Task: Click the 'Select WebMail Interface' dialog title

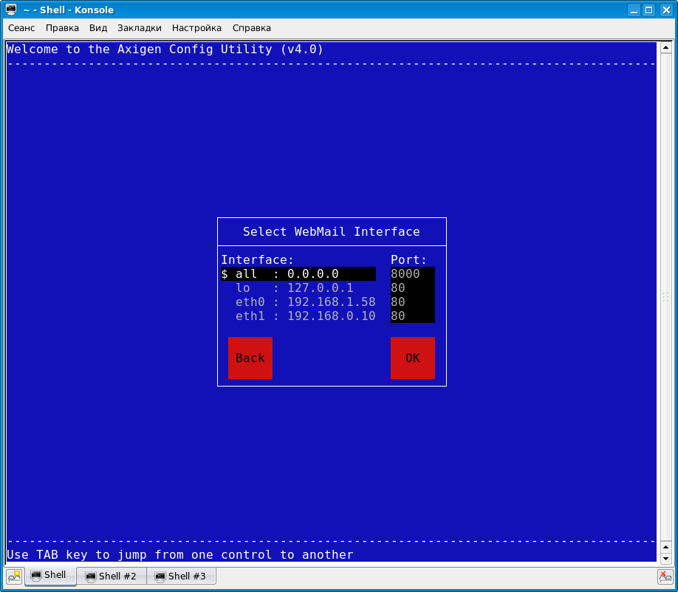Action: tap(331, 232)
